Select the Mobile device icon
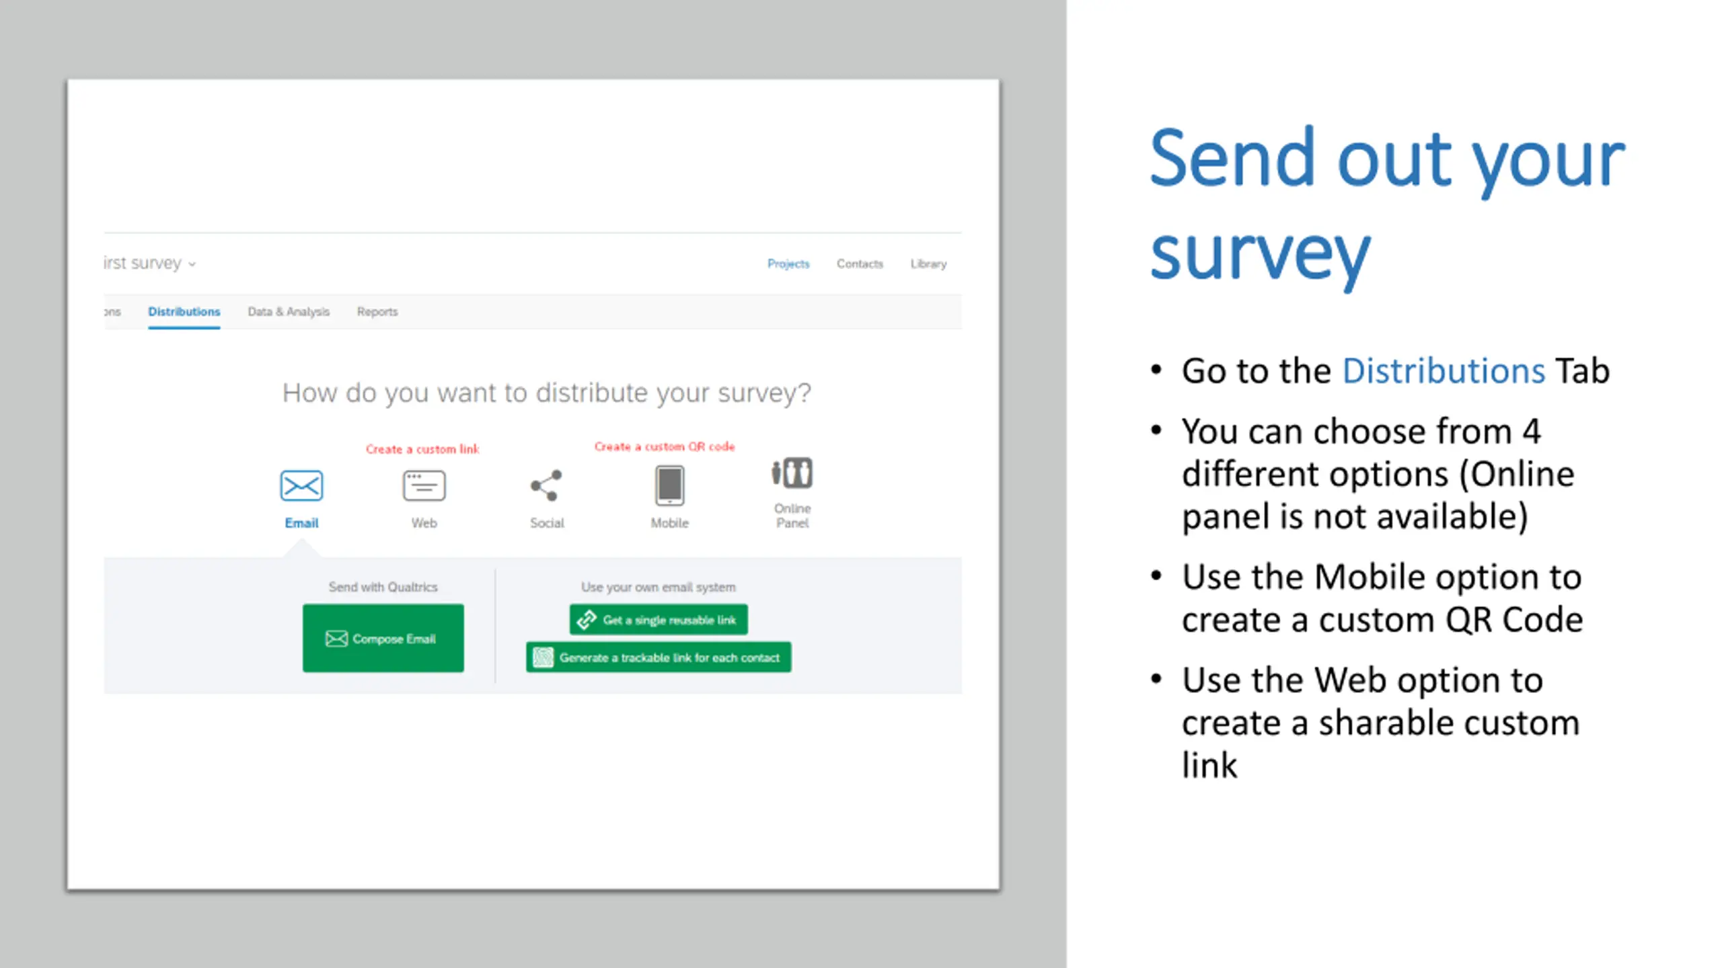The image size is (1722, 968). [669, 485]
